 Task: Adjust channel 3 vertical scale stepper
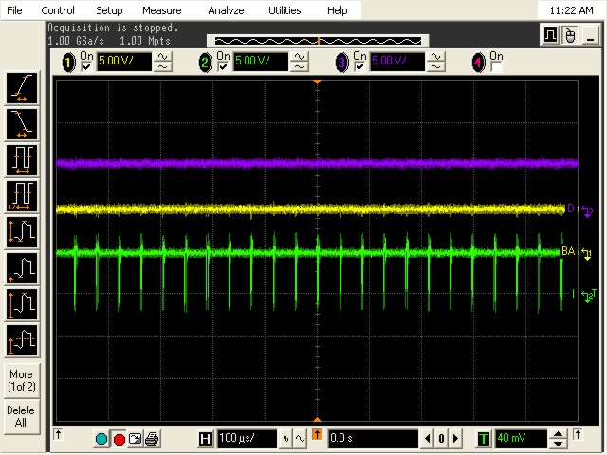[435, 63]
